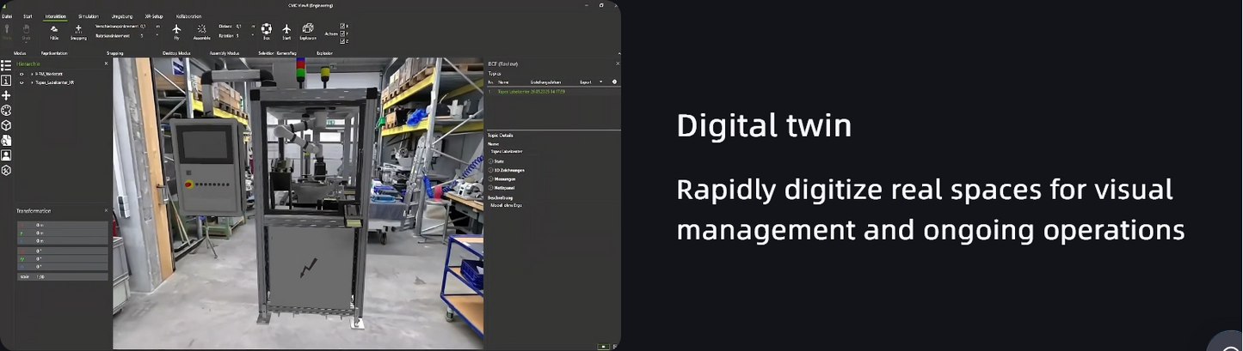Open the hexagon sidebar icon
The height and width of the screenshot is (351, 1243).
(6, 170)
